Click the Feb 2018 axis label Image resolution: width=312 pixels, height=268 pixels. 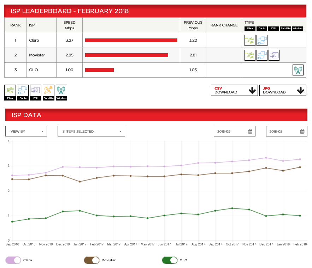tap(300, 244)
